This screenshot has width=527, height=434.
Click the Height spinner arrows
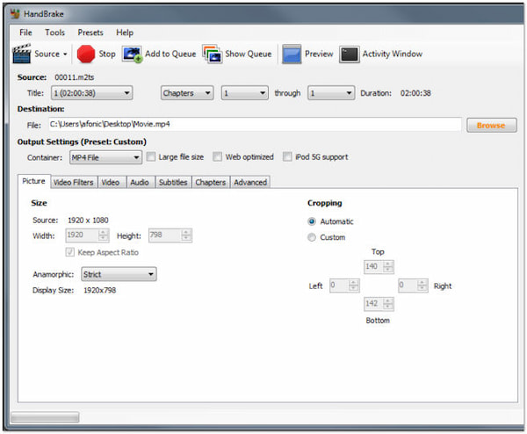tap(186, 235)
